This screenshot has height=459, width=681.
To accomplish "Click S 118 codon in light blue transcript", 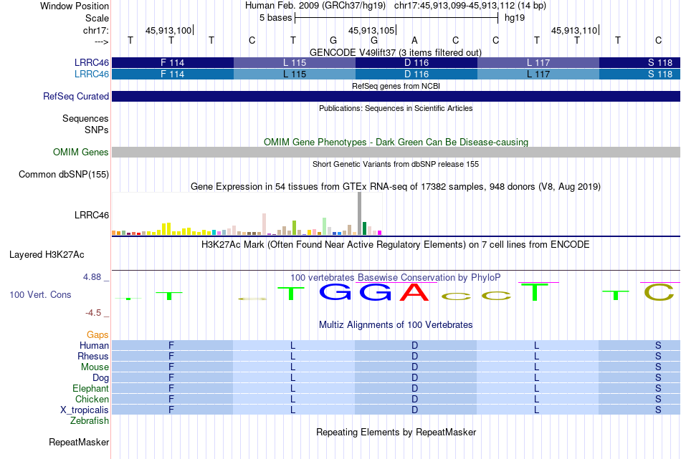I will (x=639, y=74).
